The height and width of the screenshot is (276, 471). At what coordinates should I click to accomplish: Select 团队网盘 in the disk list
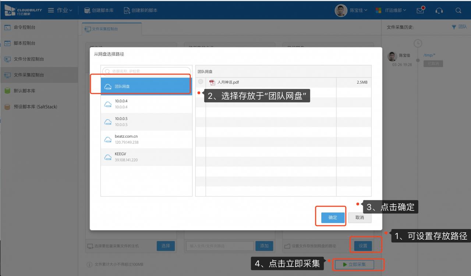146,86
